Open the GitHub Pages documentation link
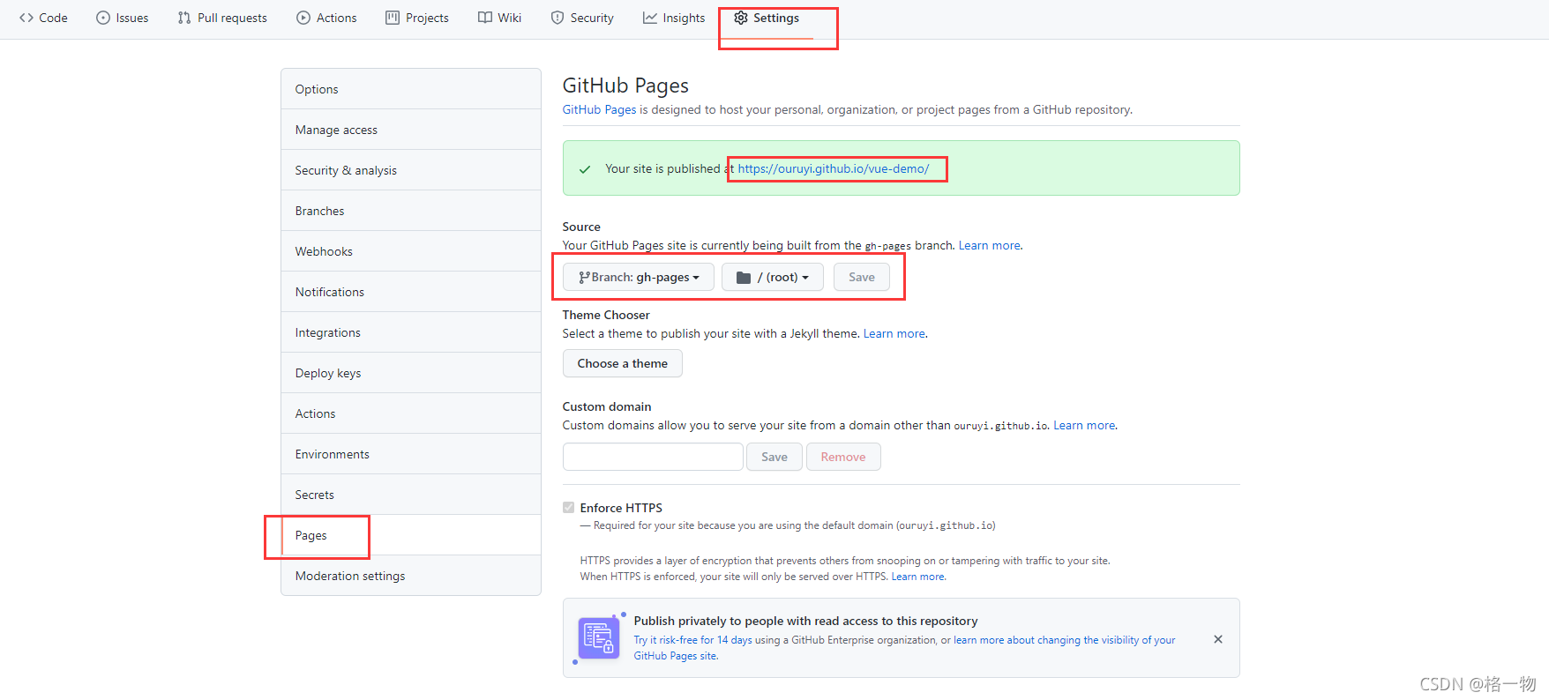Viewport: 1549px width, 700px height. click(x=599, y=109)
